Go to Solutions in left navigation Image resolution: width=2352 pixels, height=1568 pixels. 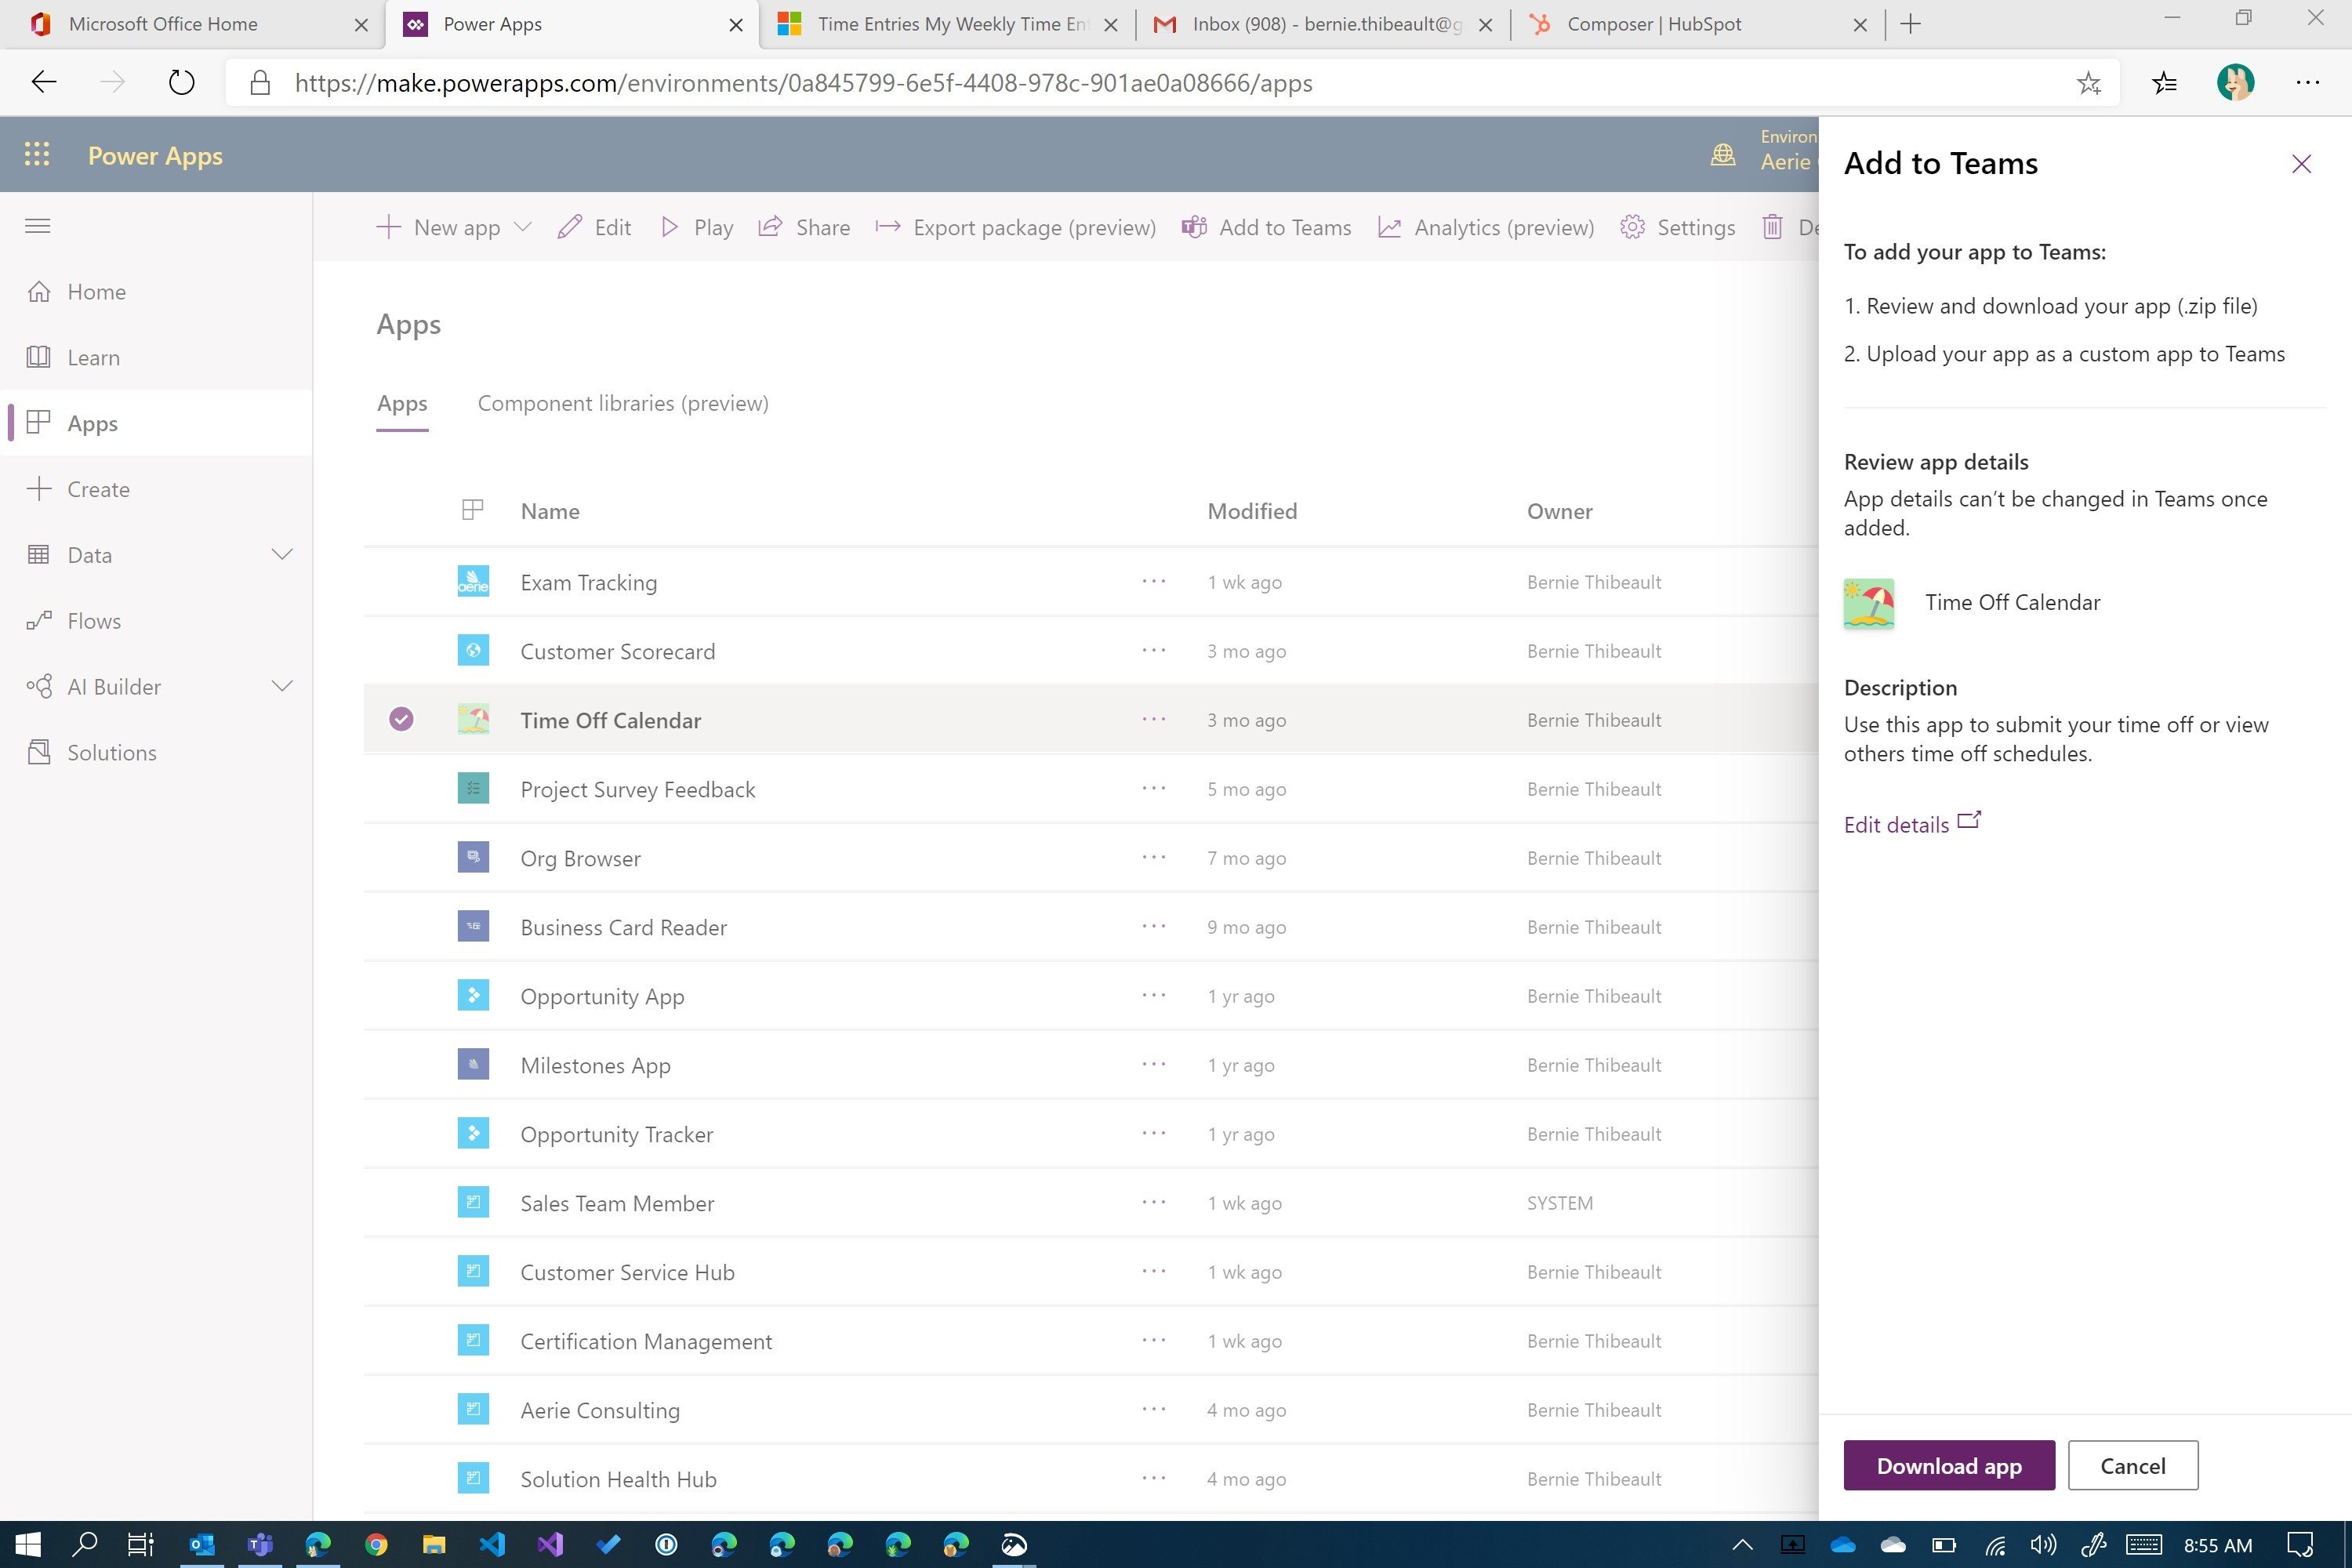point(112,752)
